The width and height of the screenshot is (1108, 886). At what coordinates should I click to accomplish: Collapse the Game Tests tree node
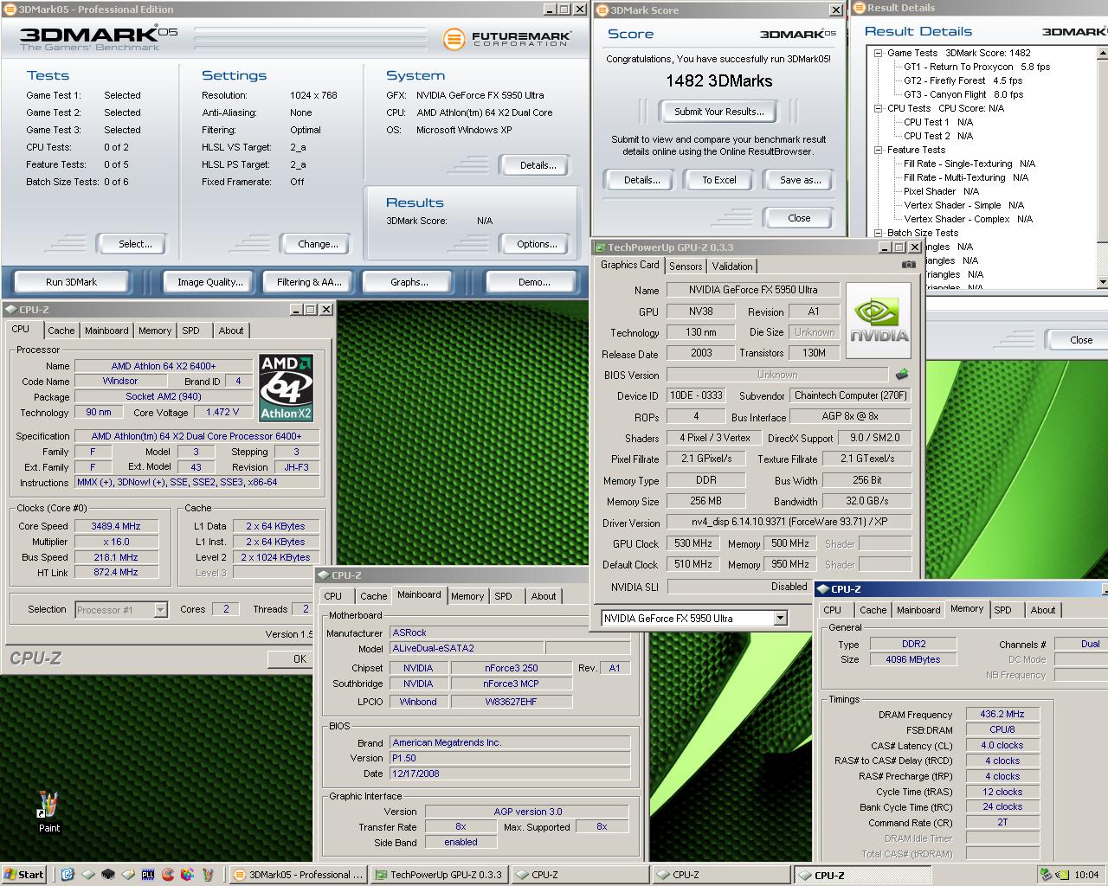tap(878, 53)
